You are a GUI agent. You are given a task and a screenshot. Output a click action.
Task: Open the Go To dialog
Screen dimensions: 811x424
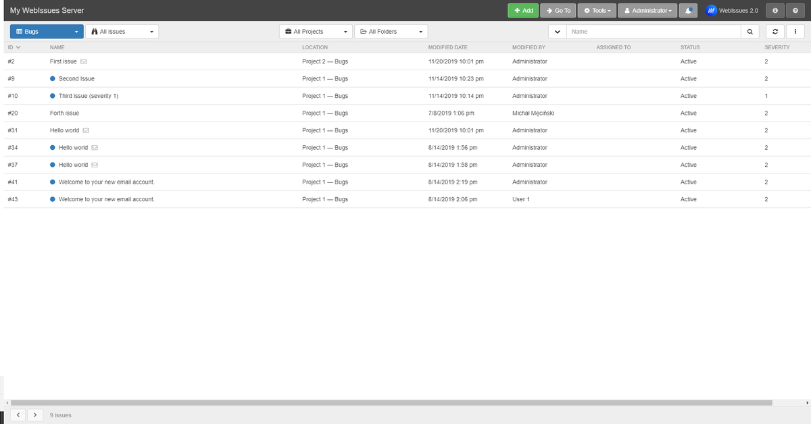tap(558, 10)
